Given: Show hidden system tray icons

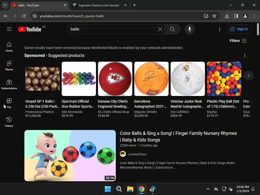Looking at the screenshot, I should pos(208,189).
